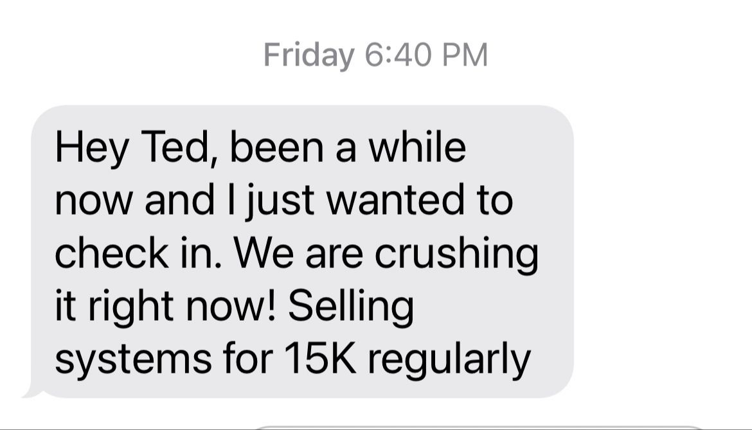Click the word "Selling" in the message
The image size is (752, 430).
point(349,307)
